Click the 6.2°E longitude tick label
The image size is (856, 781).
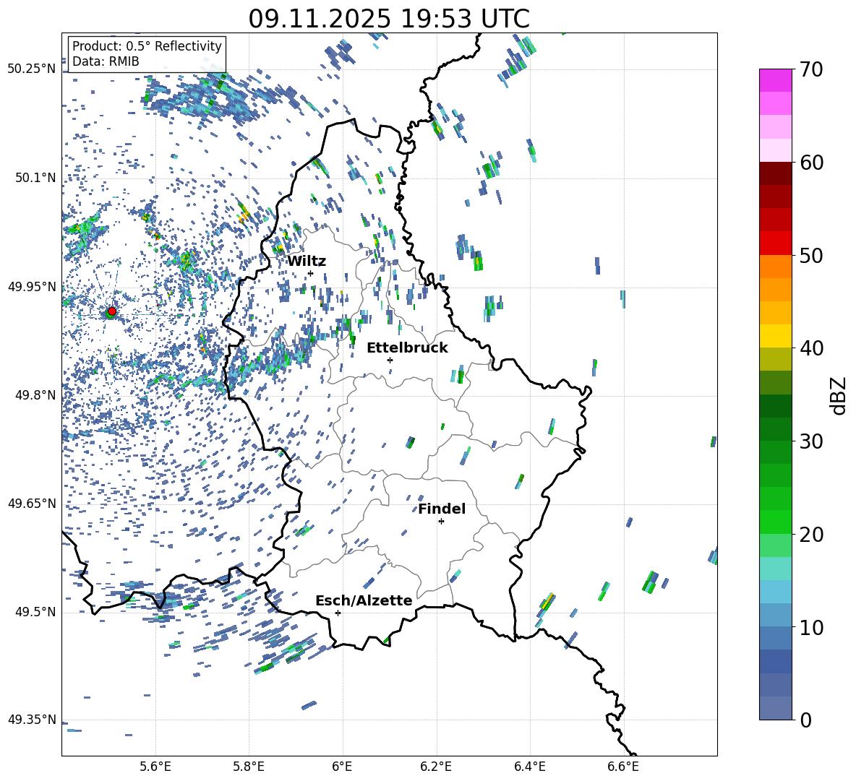click(x=437, y=767)
